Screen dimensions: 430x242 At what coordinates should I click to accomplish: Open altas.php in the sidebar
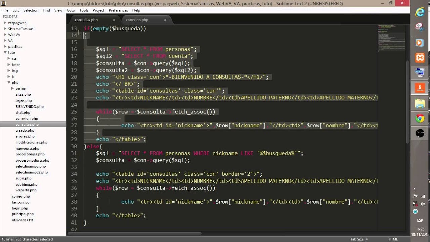(x=23, y=95)
